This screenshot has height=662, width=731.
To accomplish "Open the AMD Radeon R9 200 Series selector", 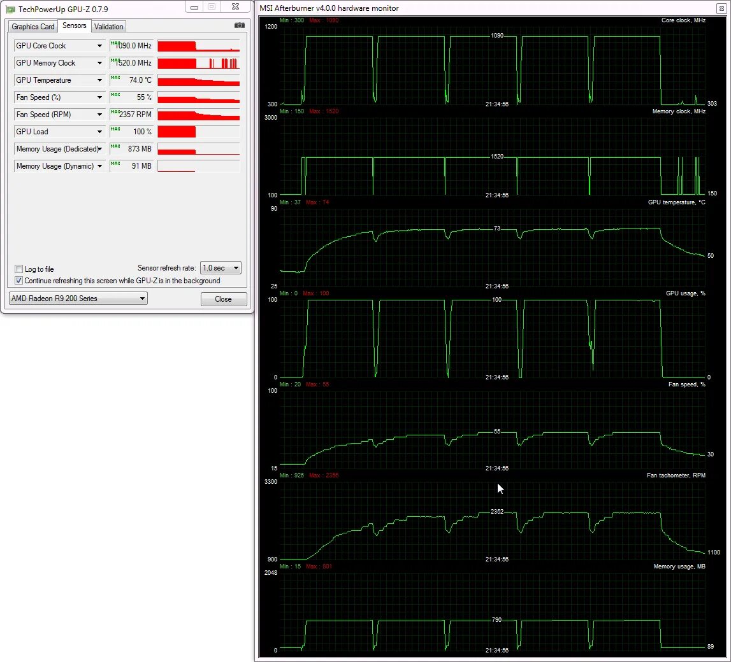I will click(x=78, y=299).
